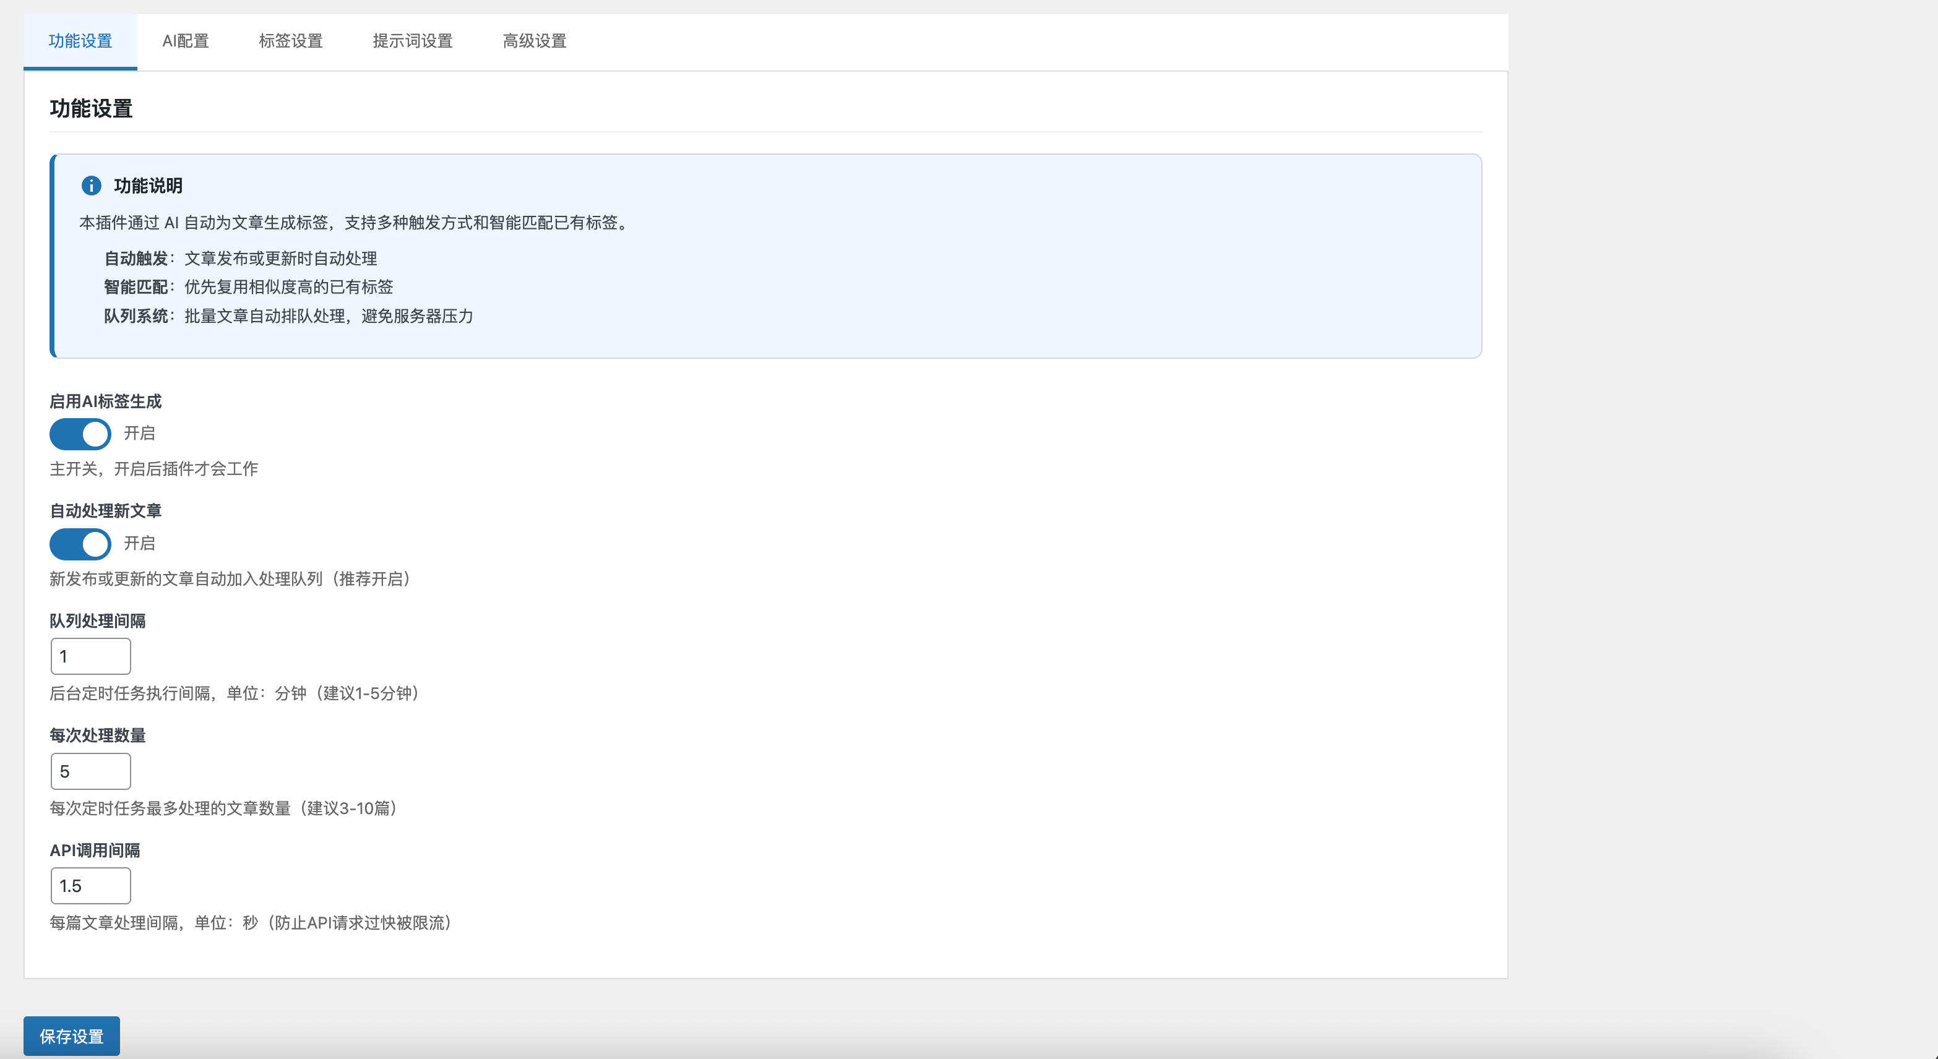Open the 标签设置 tab
1938x1059 pixels.
[291, 41]
